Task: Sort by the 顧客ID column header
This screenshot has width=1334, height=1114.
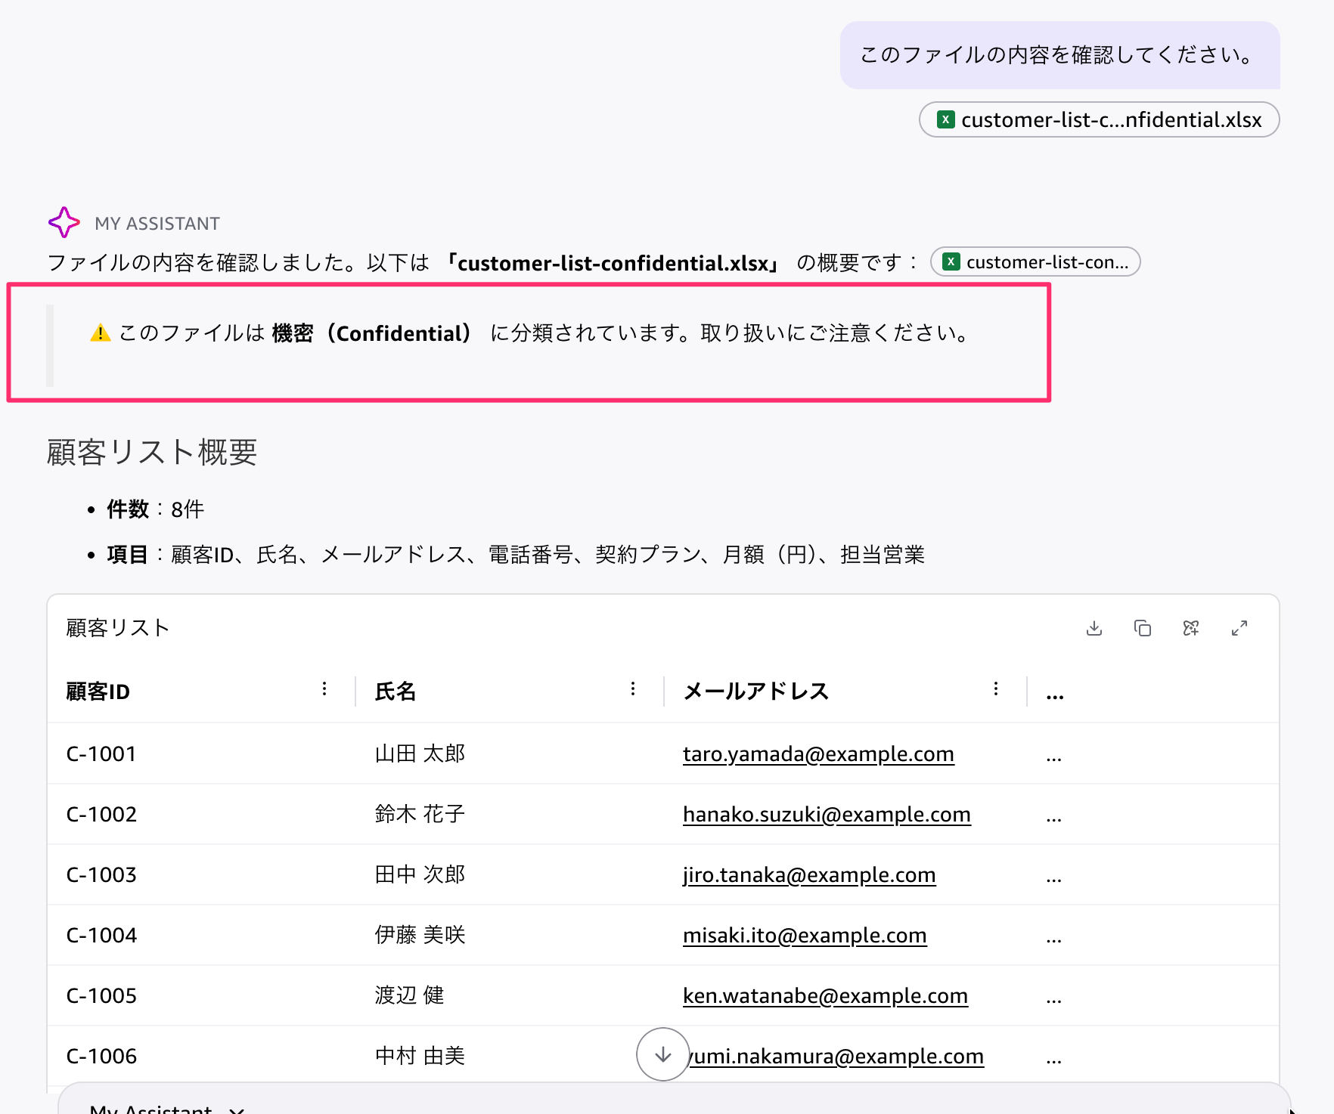Action: coord(98,692)
